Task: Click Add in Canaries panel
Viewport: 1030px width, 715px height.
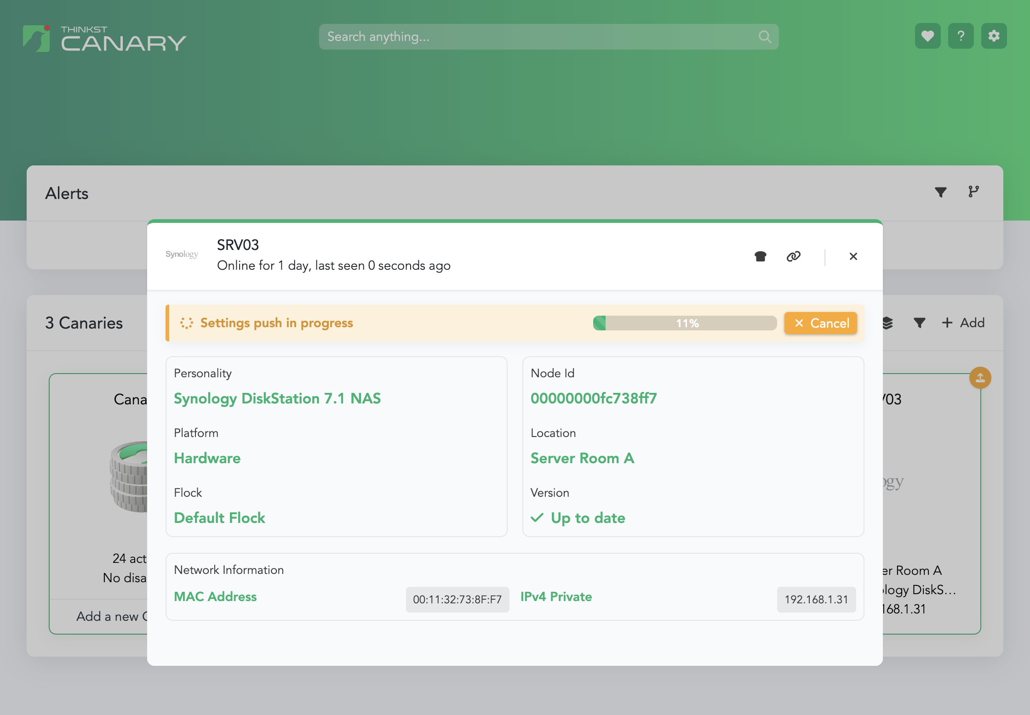Action: [x=963, y=323]
